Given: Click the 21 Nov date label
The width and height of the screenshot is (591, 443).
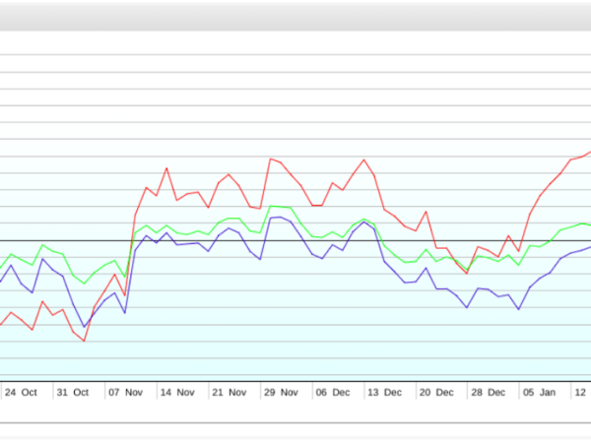Looking at the screenshot, I should tap(230, 392).
